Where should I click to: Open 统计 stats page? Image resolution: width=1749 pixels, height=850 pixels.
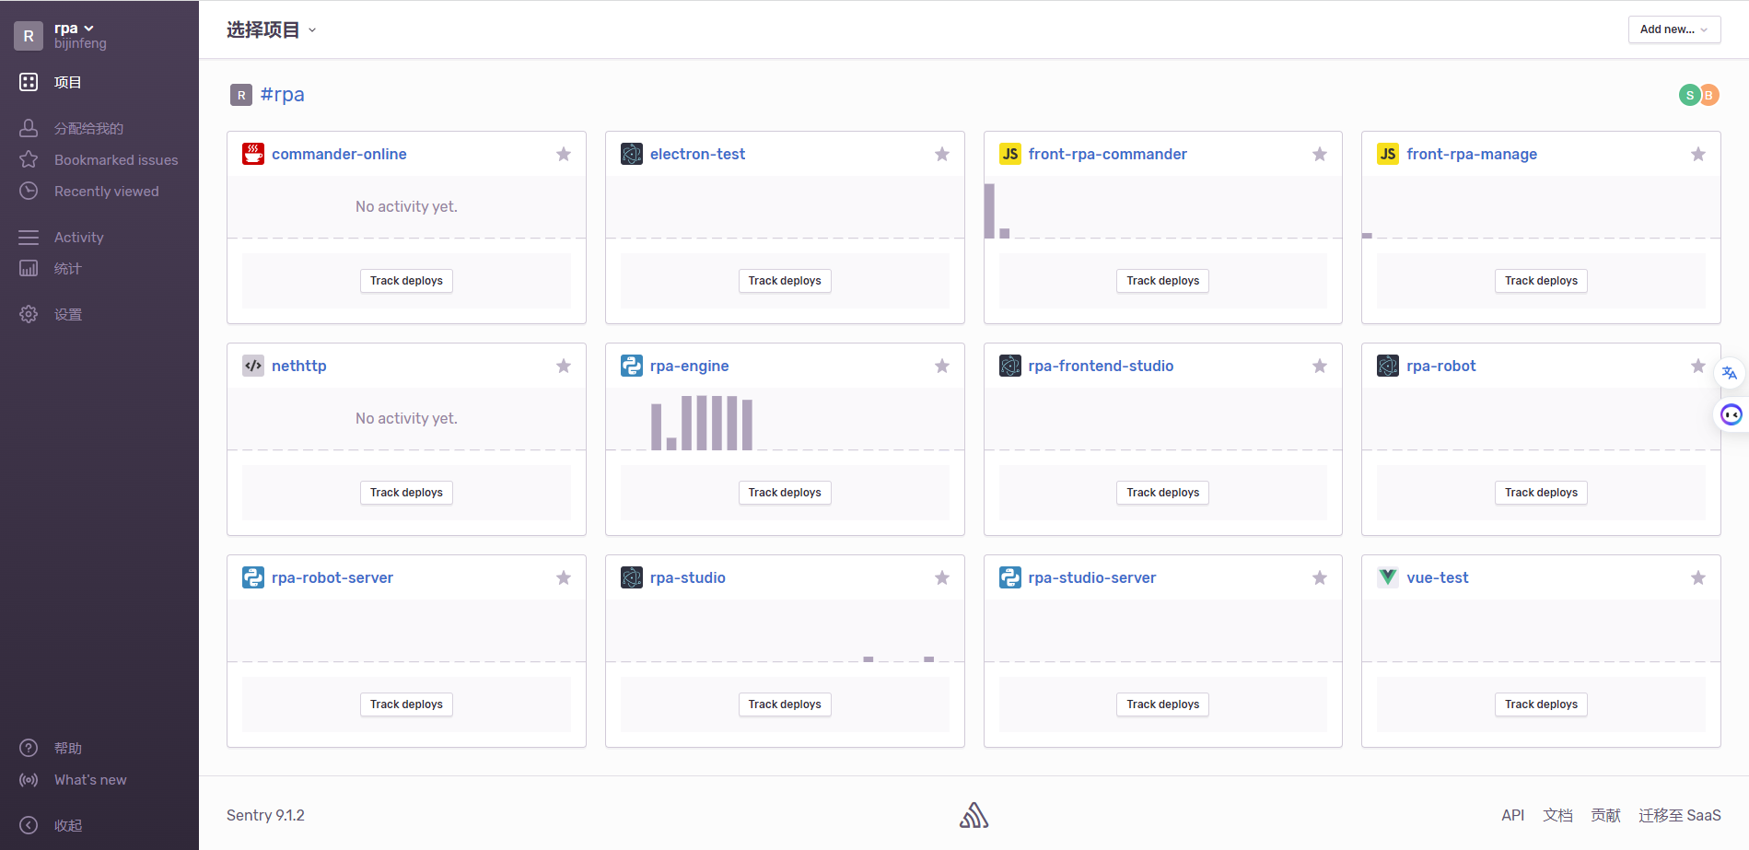67,268
